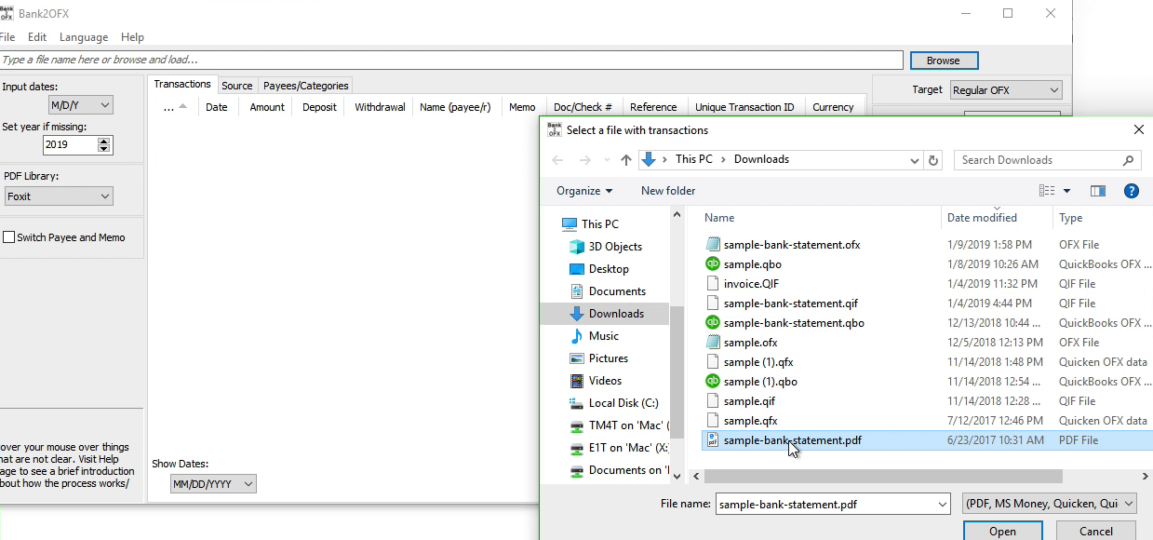Open the Input dates M/D/Y dropdown

pos(80,105)
